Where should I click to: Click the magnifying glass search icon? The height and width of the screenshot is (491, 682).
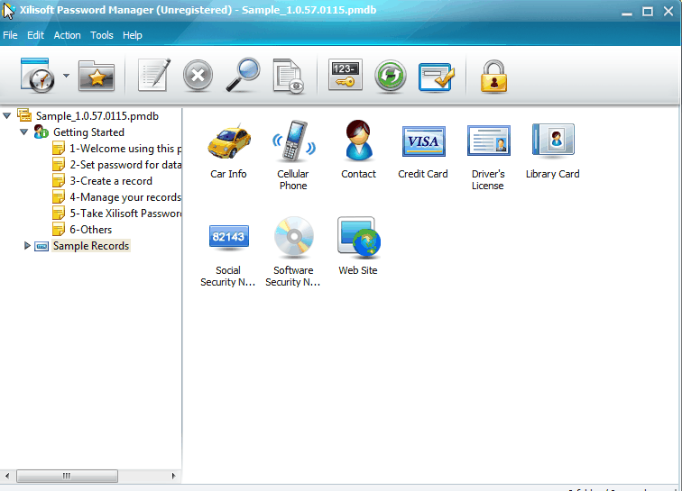[244, 75]
